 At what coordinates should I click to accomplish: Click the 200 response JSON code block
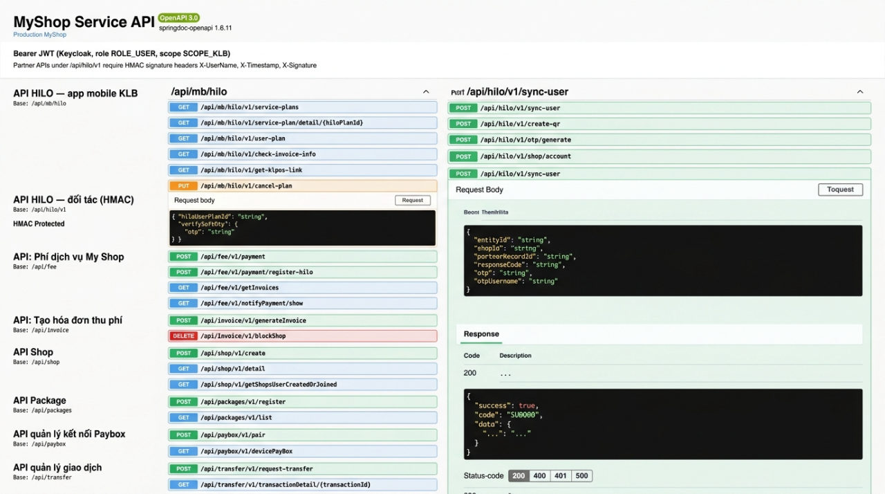663,424
